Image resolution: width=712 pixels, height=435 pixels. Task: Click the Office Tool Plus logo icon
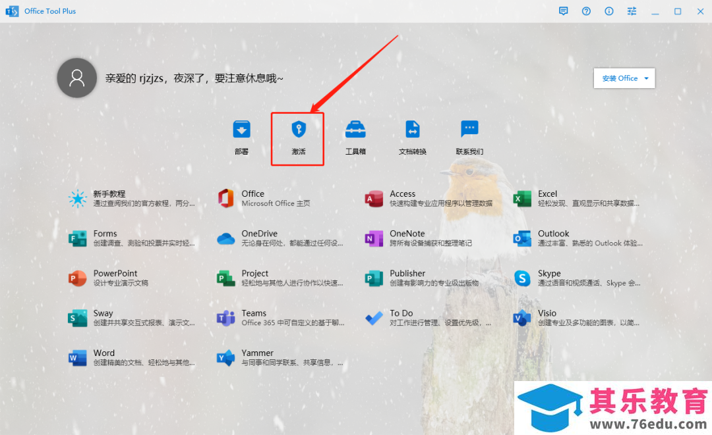click(12, 11)
